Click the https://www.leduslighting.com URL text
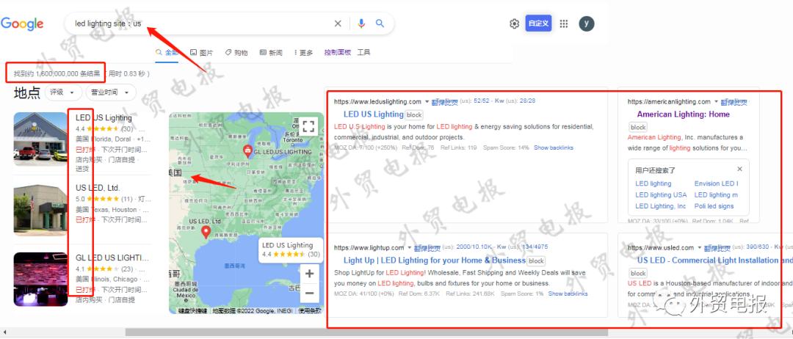The image size is (793, 339). (x=378, y=101)
